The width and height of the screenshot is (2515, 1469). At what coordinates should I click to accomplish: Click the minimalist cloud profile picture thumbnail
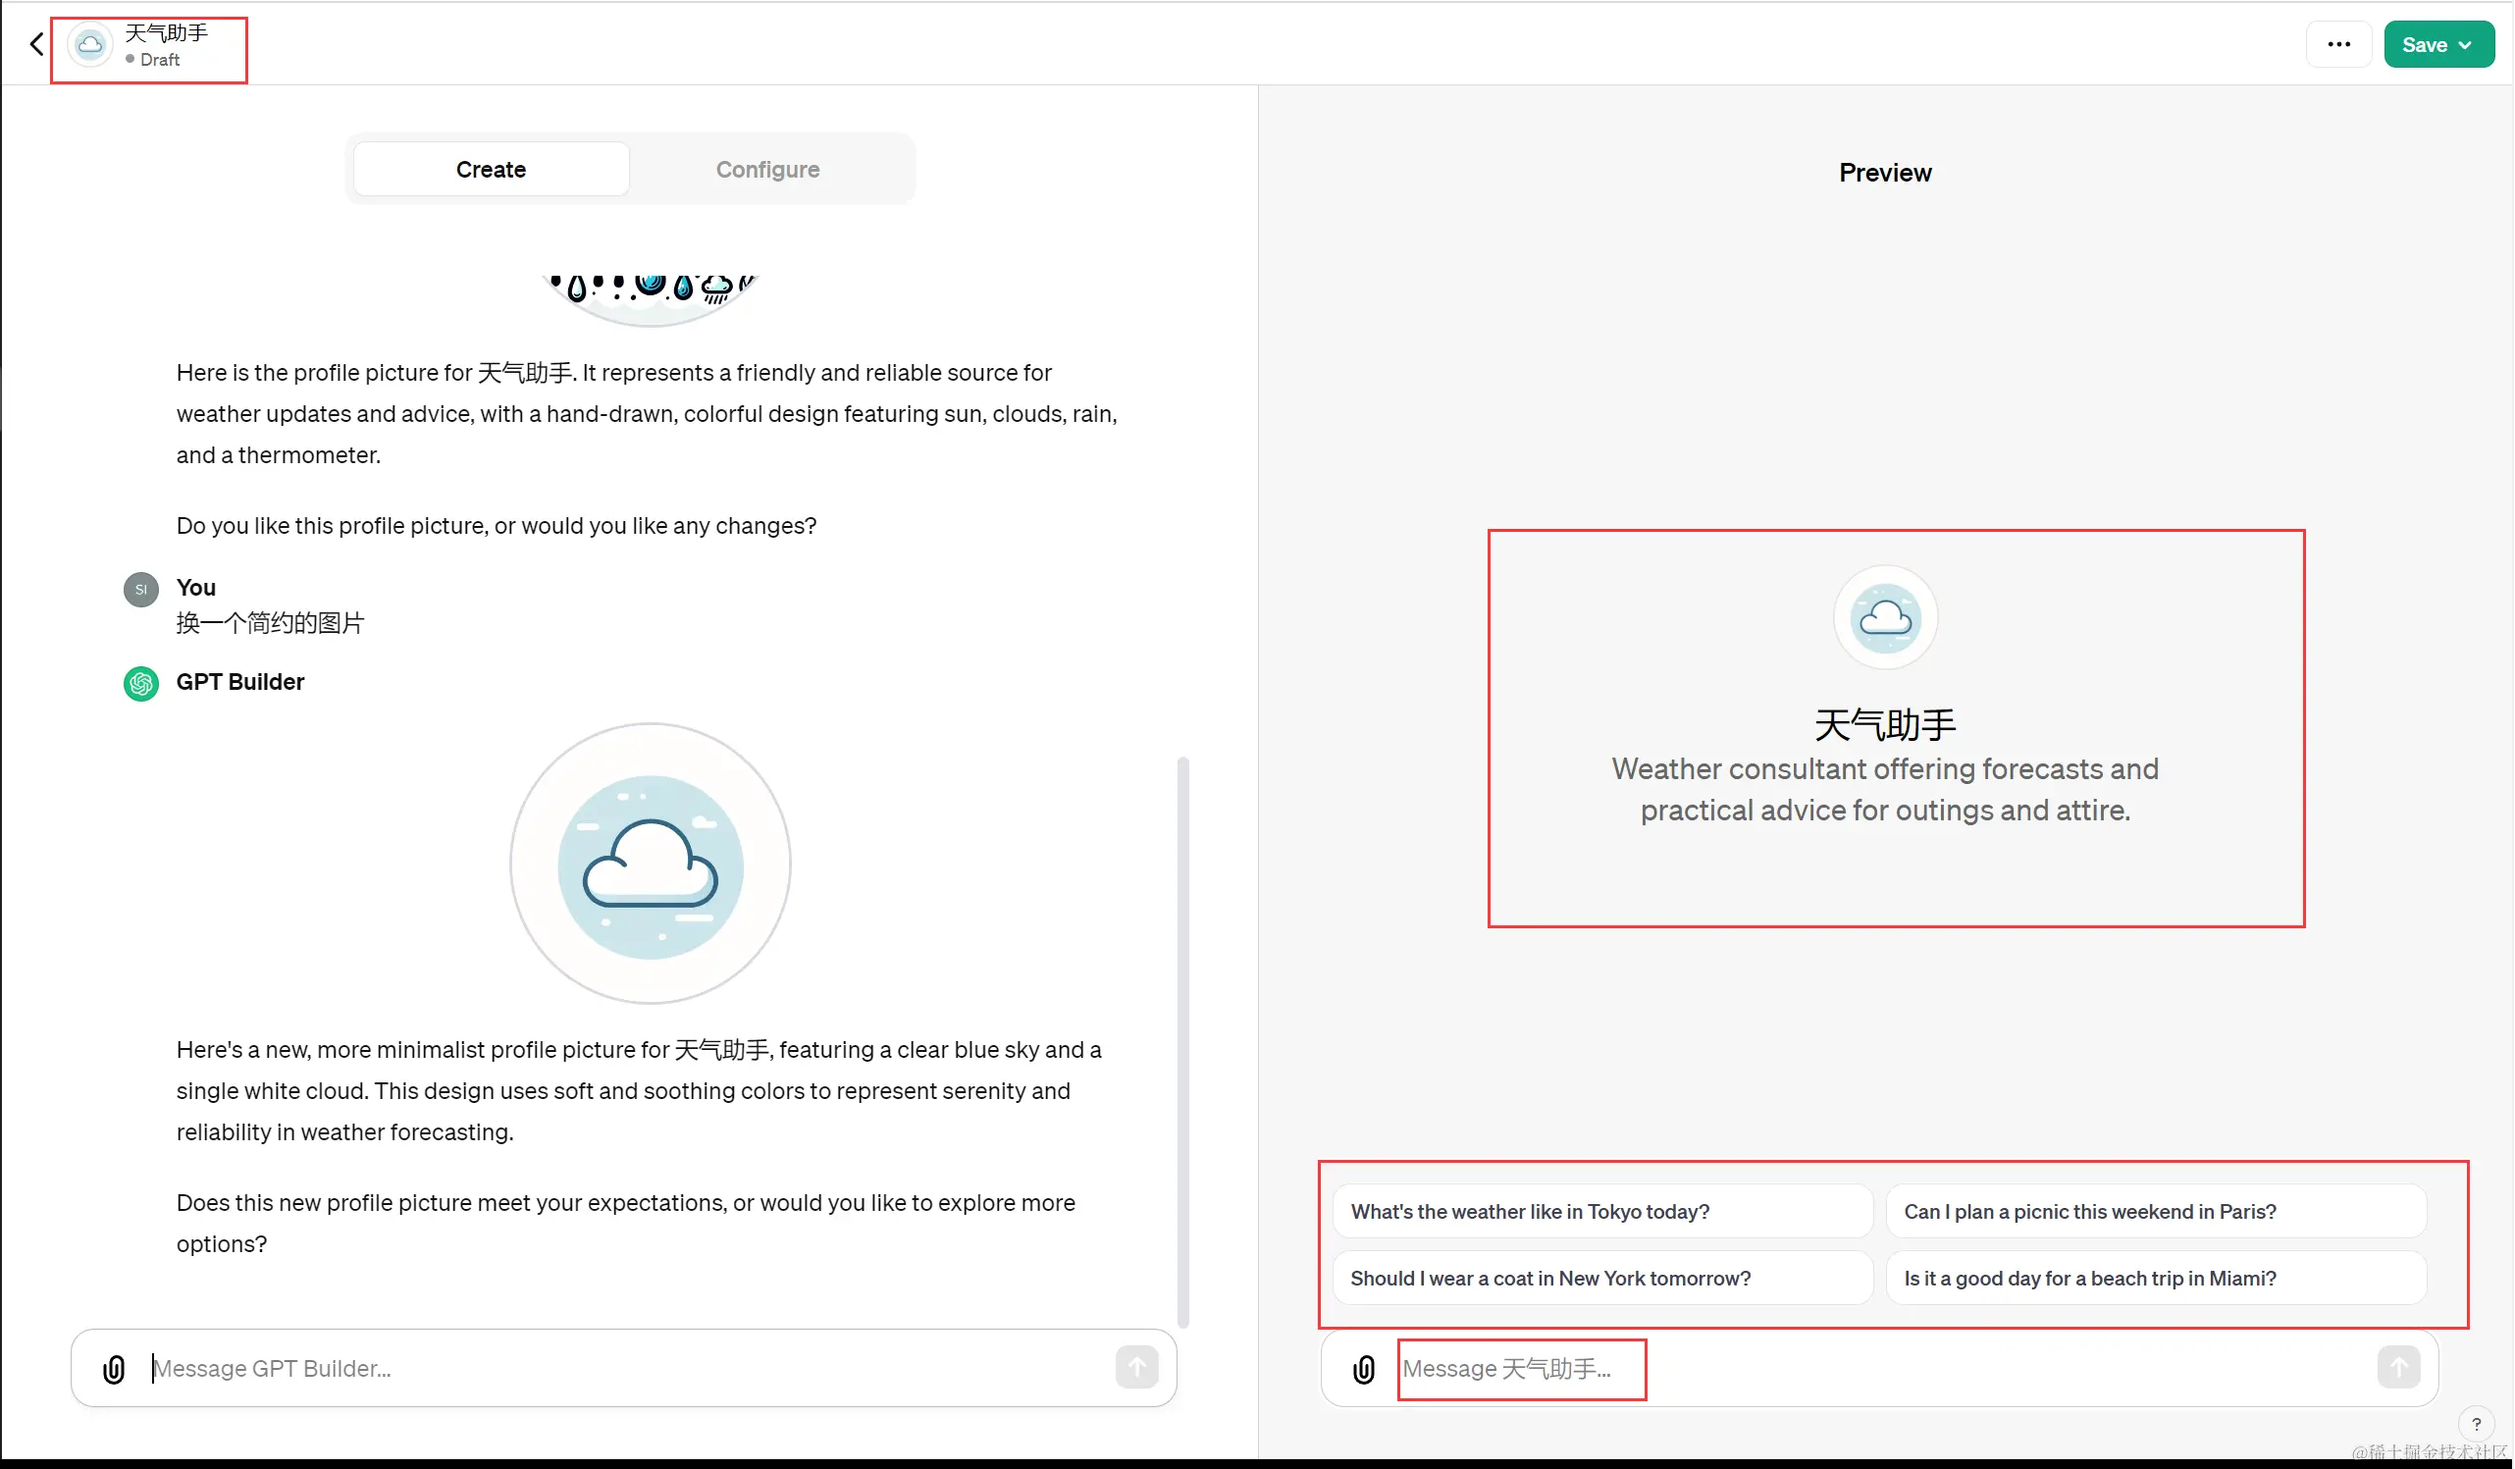tap(651, 864)
